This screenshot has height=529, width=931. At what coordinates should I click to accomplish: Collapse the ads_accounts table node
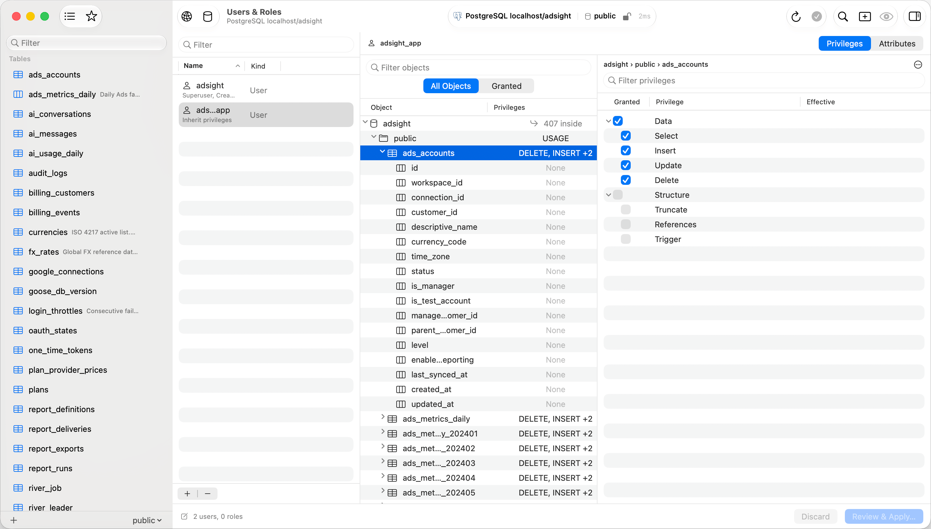click(382, 152)
